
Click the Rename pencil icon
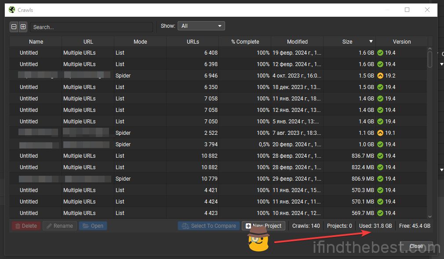[50, 226]
